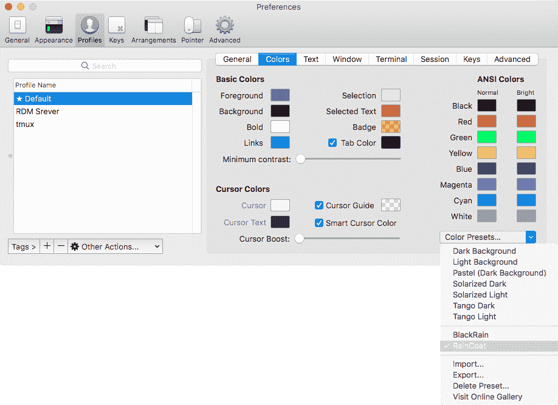
Task: Switch to the Terminal tab
Action: tap(391, 59)
